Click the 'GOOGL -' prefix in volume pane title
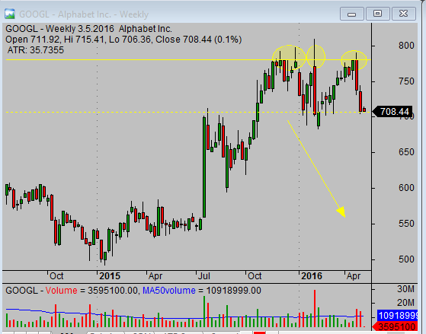The width and height of the screenshot is (426, 334). pyautogui.click(x=24, y=291)
